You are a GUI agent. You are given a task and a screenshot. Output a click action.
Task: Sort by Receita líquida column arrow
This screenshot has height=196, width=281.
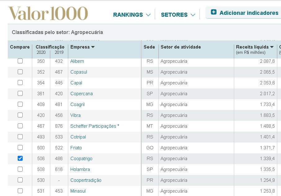point(272,47)
